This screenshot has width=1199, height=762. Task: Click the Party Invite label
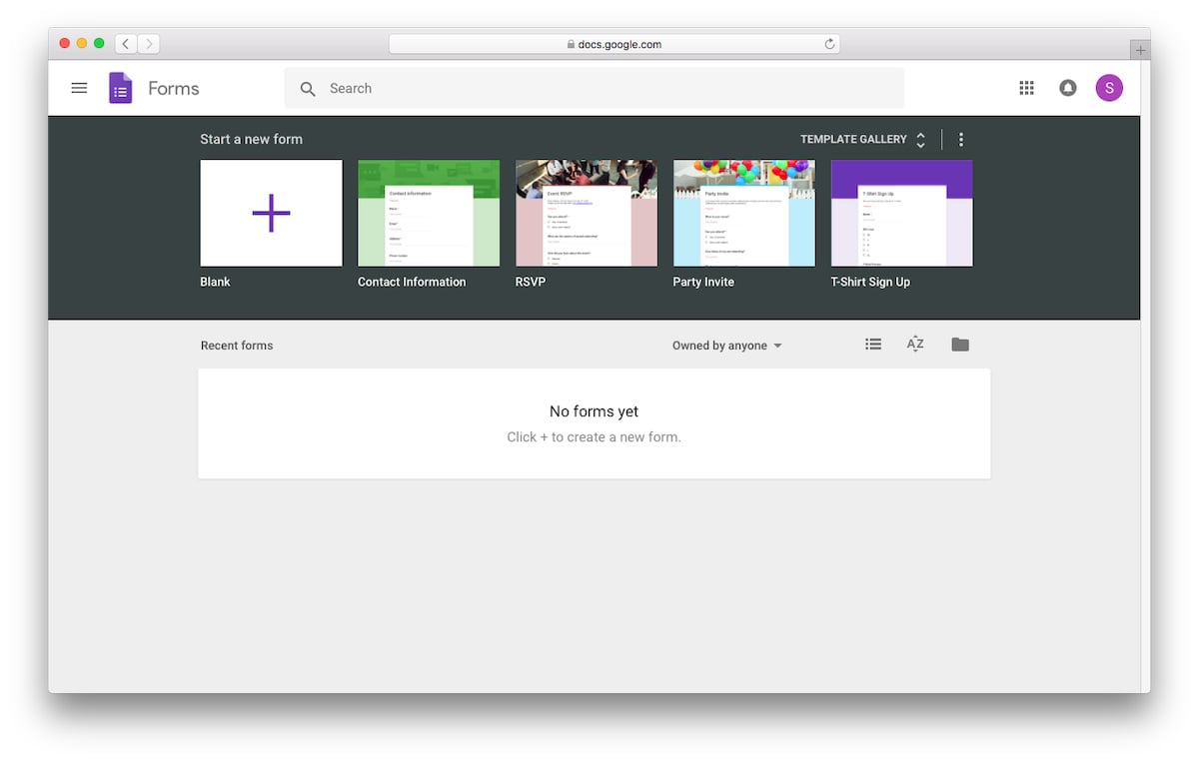pos(703,282)
